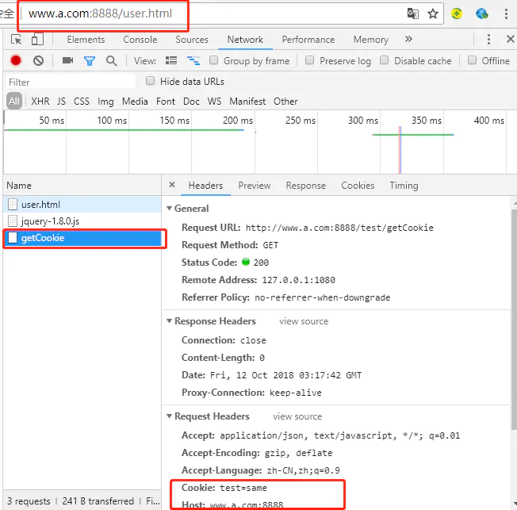Image resolution: width=517 pixels, height=510 pixels.
Task: Select the Network tab
Action: pos(245,40)
